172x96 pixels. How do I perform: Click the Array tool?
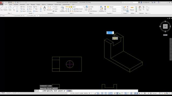coord(35,11)
